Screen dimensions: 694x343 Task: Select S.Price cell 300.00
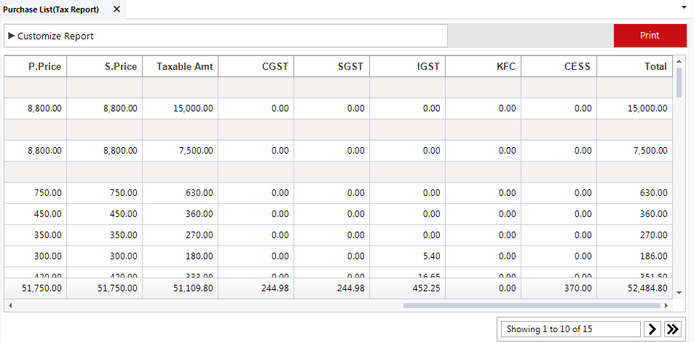click(x=104, y=256)
